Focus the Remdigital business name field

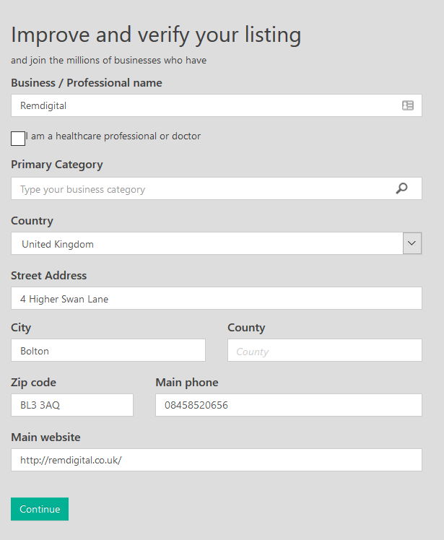tap(217, 105)
